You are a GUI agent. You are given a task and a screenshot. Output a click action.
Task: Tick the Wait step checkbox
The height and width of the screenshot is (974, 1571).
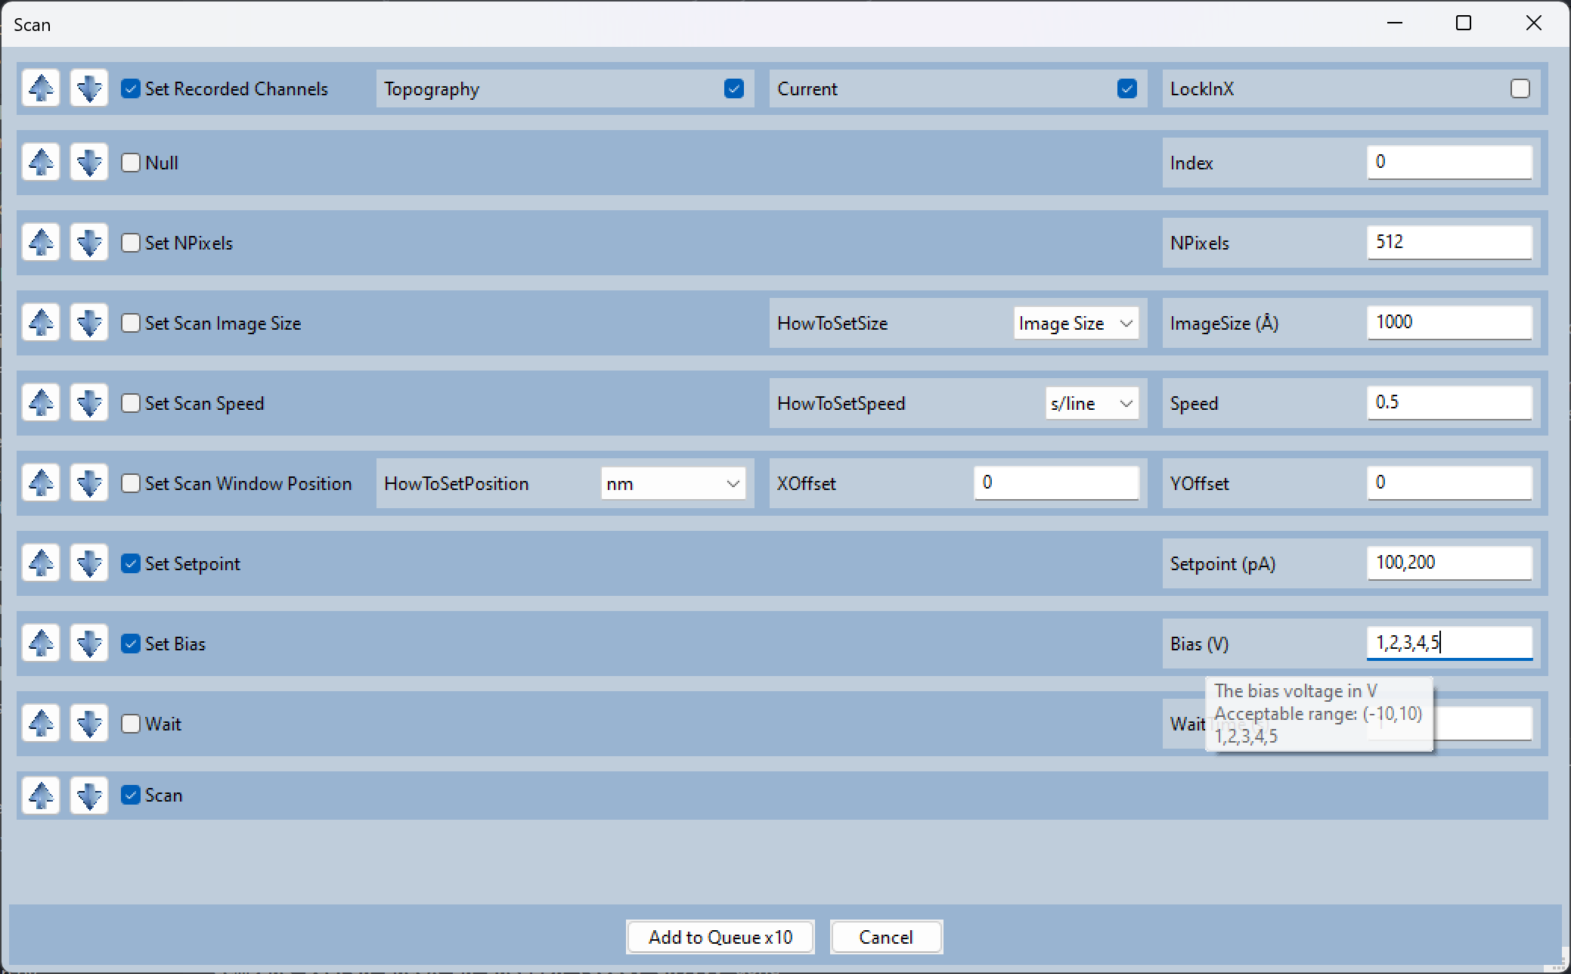(x=131, y=724)
